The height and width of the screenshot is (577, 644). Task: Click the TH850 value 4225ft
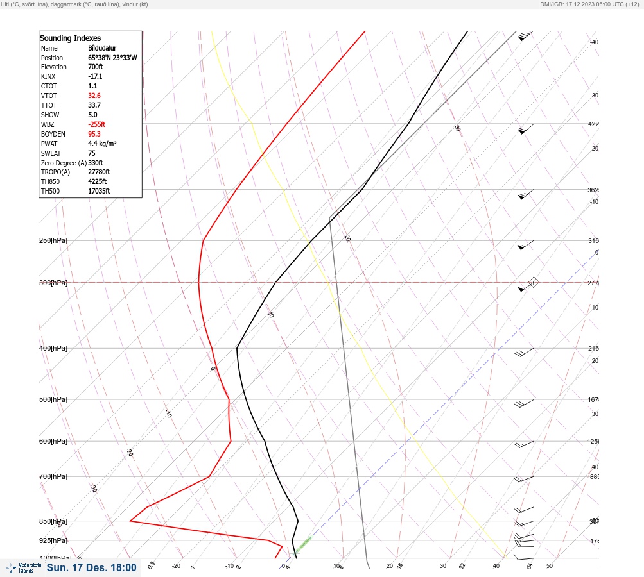pyautogui.click(x=98, y=181)
